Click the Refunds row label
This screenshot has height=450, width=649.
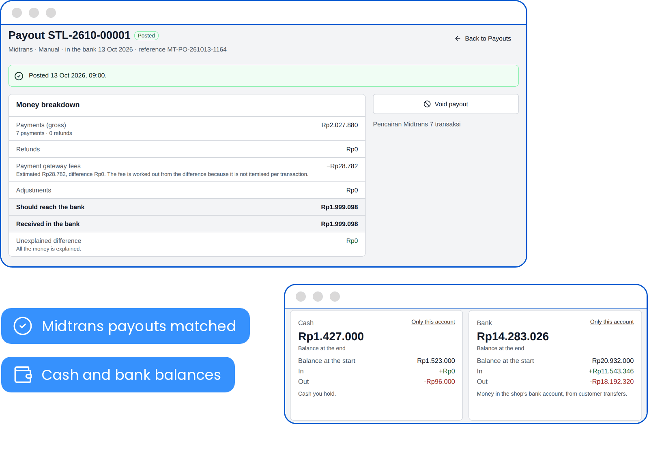point(28,150)
